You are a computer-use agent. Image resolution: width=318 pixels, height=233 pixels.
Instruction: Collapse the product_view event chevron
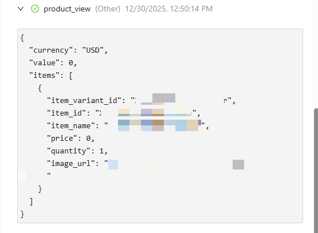point(21,9)
